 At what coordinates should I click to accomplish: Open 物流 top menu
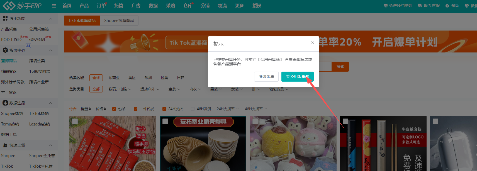coord(222,6)
